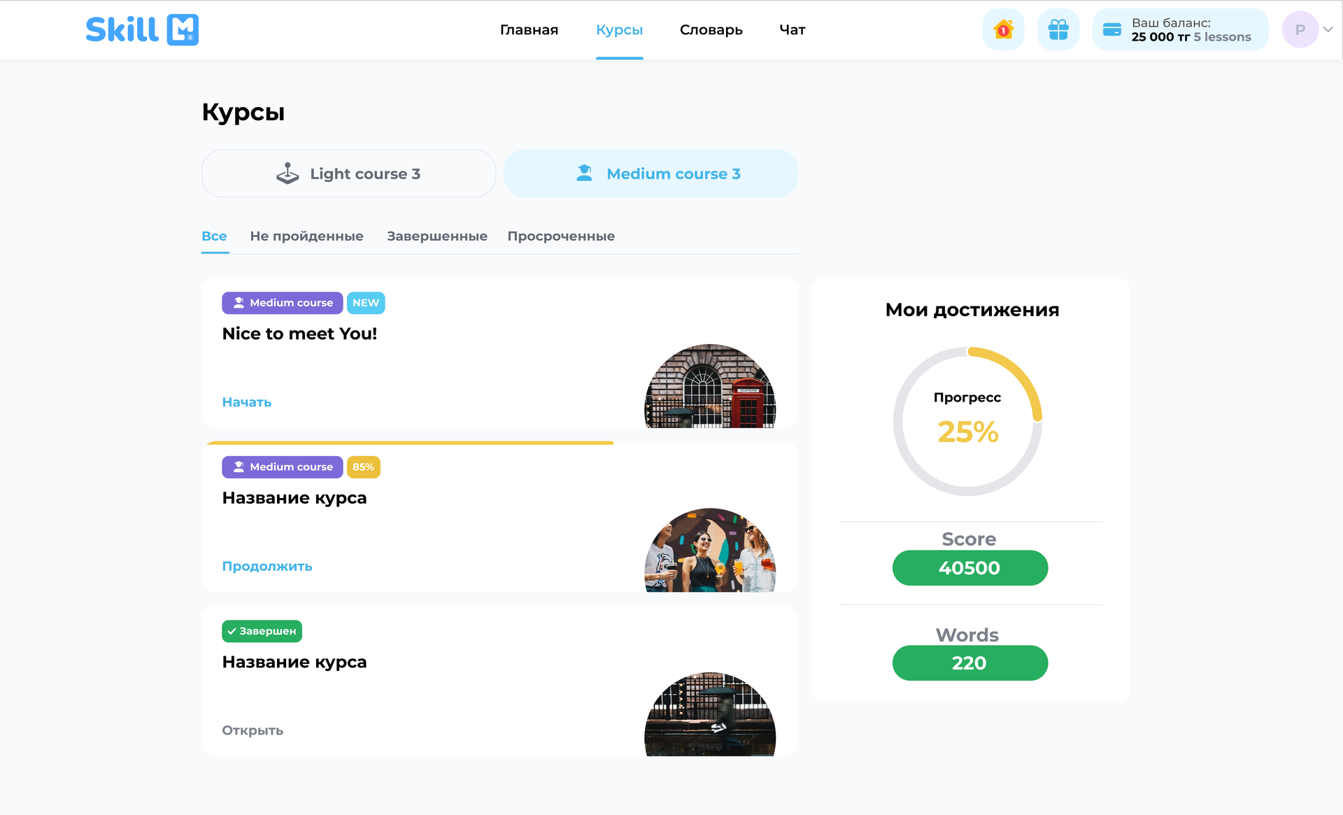Open the gift box icon
The width and height of the screenshot is (1343, 815).
click(x=1058, y=30)
